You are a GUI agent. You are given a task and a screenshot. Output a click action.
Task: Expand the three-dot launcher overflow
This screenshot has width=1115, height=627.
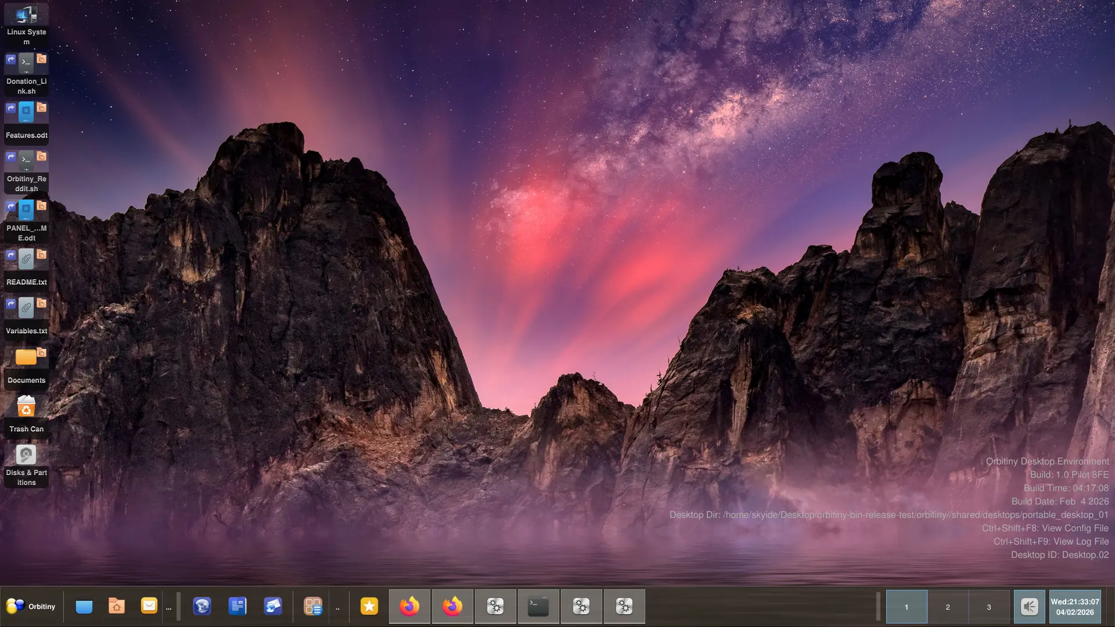click(x=168, y=608)
